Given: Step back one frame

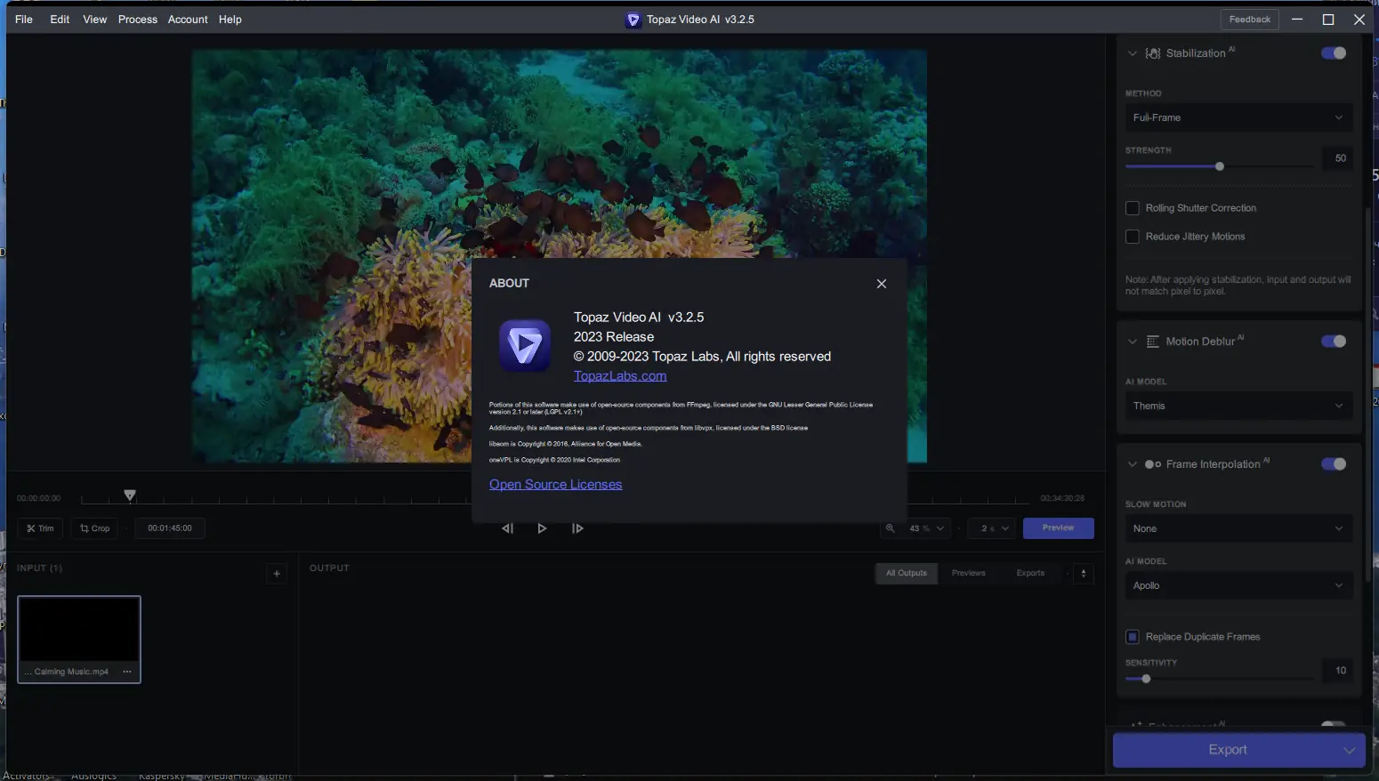Looking at the screenshot, I should (507, 528).
